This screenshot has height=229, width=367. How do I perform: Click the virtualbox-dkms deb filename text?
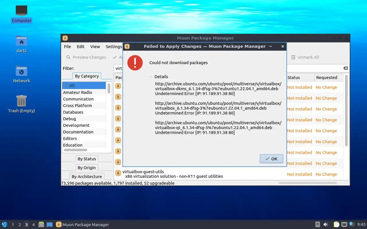[216, 89]
